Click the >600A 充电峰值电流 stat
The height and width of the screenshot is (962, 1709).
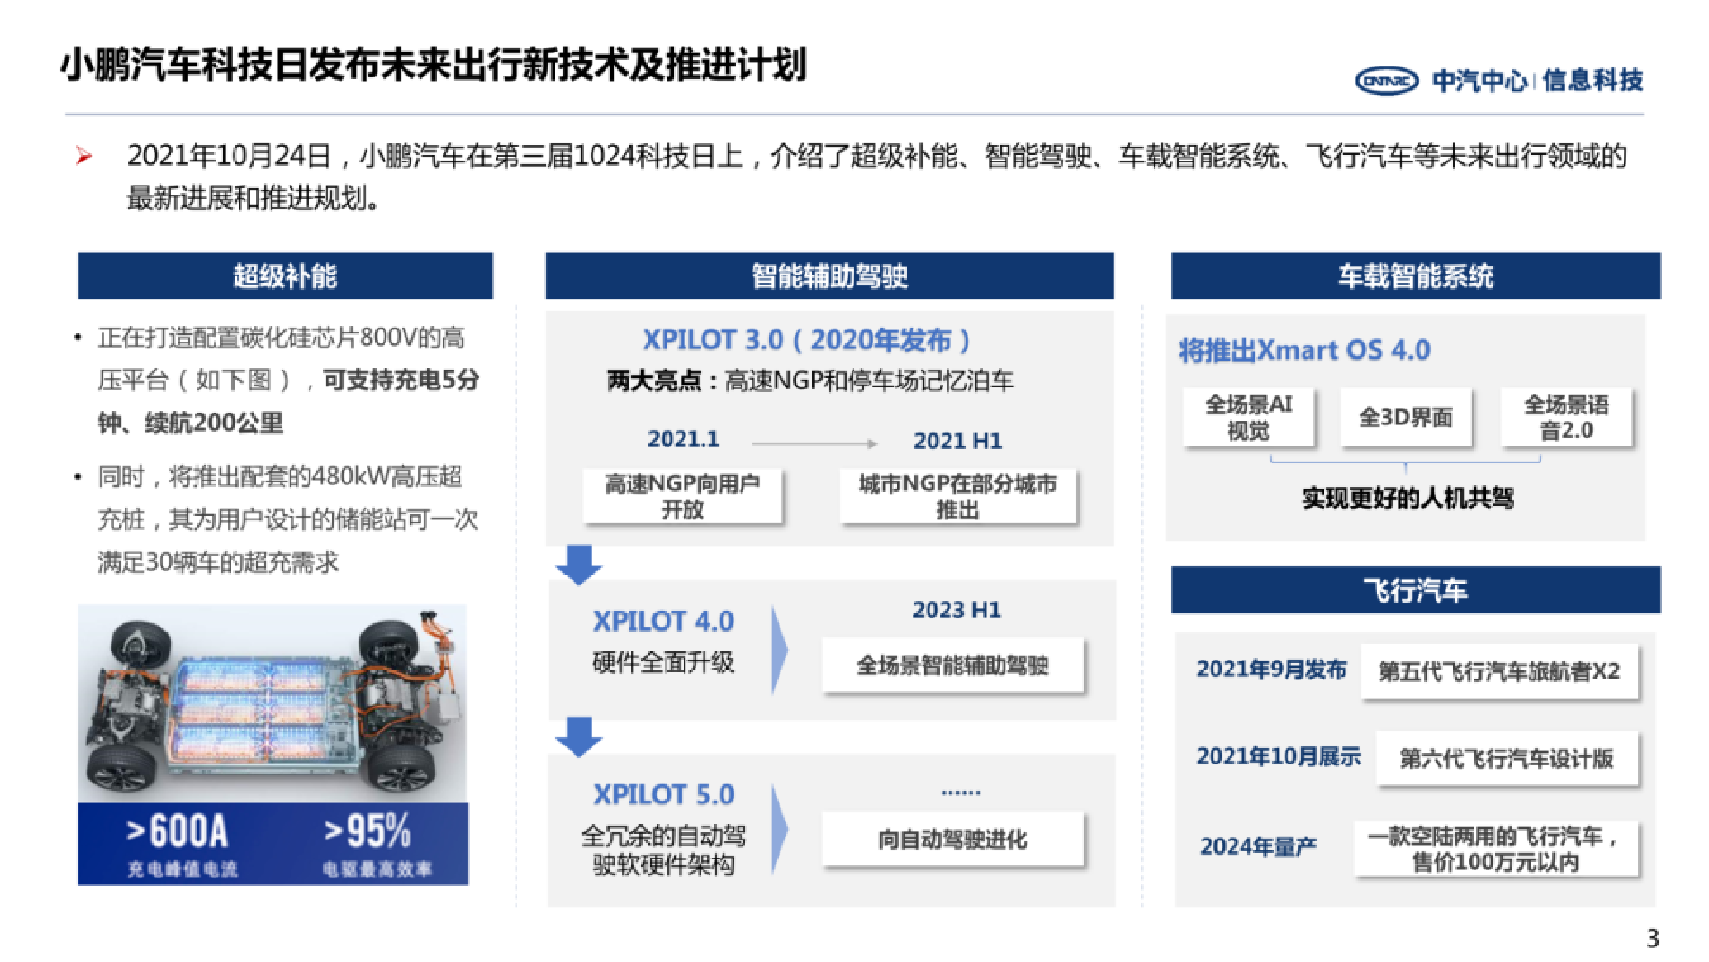180,843
